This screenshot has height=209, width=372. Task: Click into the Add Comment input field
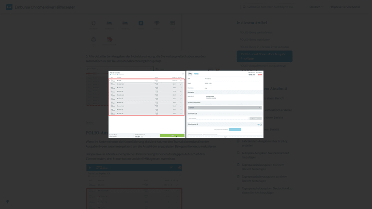(x=217, y=118)
